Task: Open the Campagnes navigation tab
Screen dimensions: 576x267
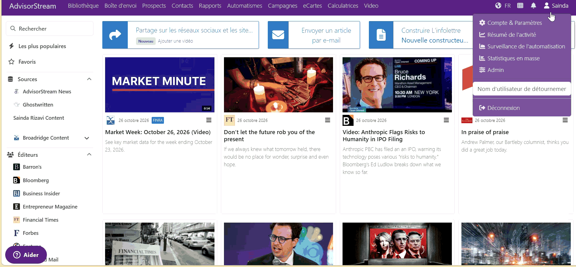Action: pos(282,6)
